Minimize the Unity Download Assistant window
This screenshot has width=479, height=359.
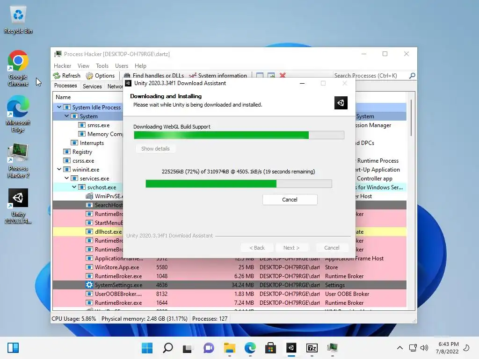point(302,83)
